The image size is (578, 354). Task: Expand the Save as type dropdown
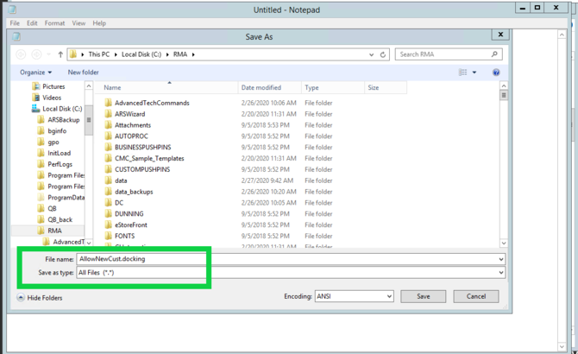tap(501, 273)
